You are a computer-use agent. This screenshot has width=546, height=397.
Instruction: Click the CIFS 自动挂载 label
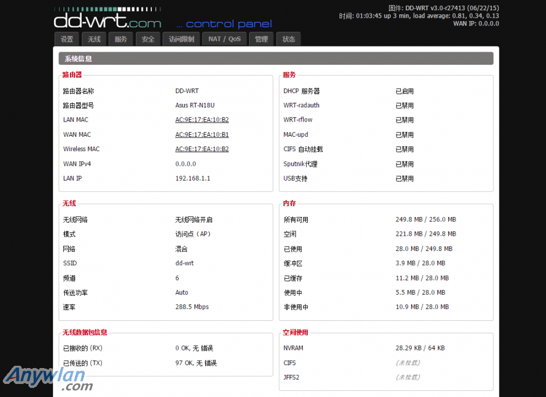pos(303,149)
